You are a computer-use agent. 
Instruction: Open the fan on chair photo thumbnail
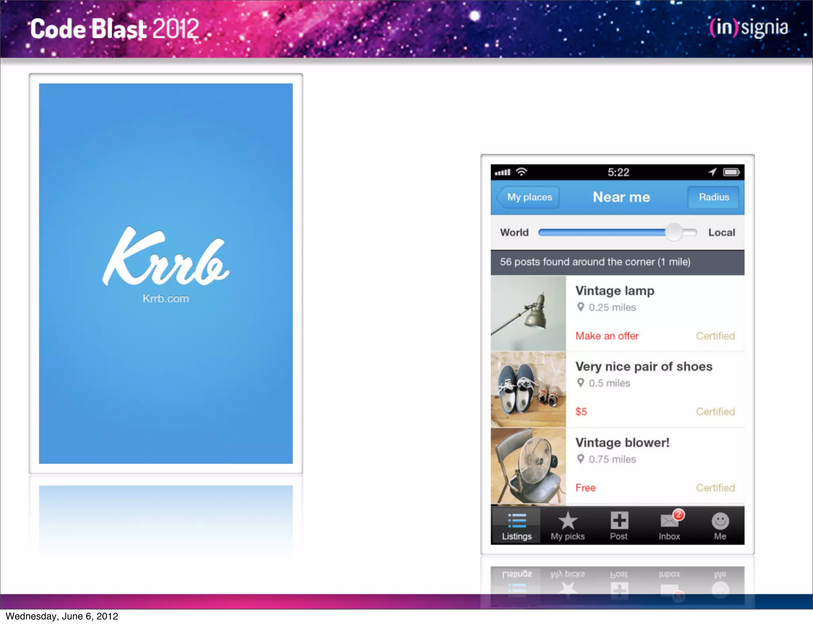(x=528, y=466)
